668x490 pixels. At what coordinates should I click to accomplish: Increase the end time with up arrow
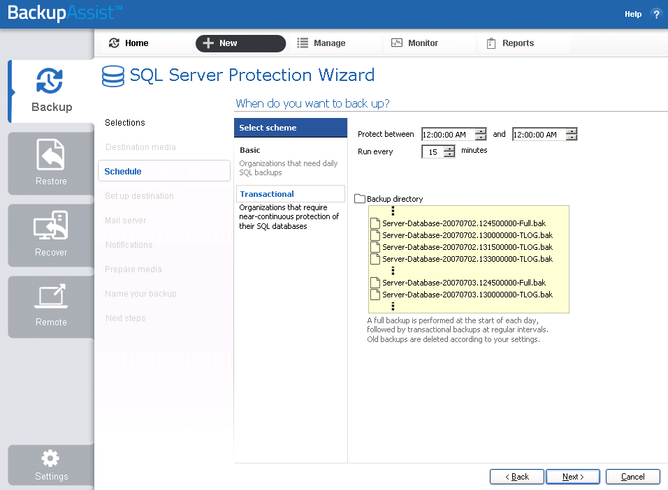(572, 131)
